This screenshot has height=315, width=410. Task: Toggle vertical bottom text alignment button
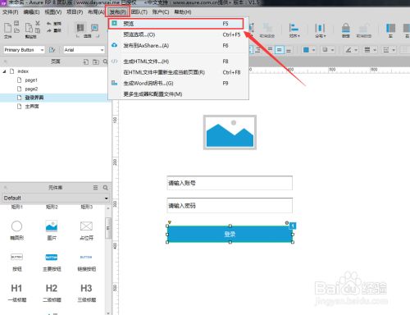point(289,50)
